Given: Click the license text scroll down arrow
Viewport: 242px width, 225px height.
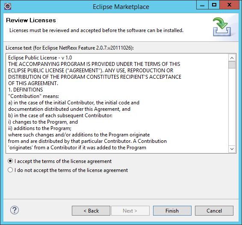Looking at the screenshot, I should tap(232, 149).
